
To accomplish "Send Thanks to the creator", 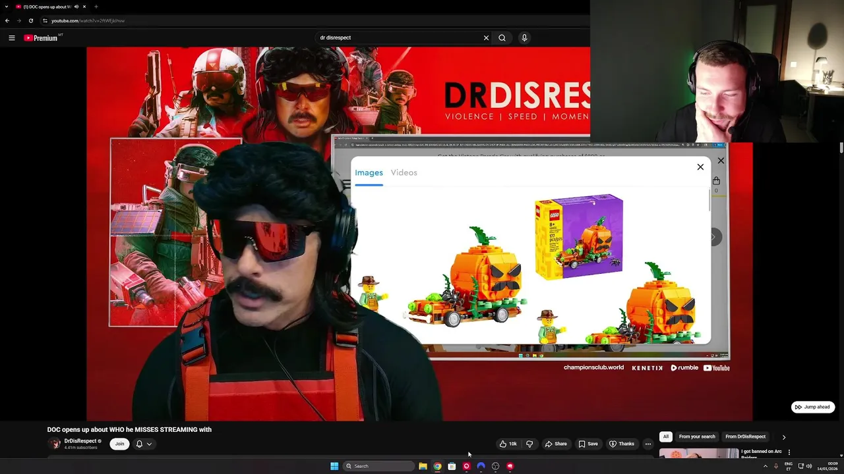I will point(622,444).
